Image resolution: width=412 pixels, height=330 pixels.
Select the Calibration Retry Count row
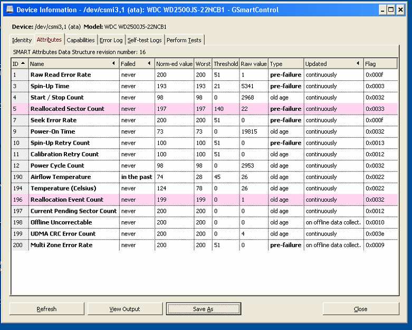click(205, 154)
